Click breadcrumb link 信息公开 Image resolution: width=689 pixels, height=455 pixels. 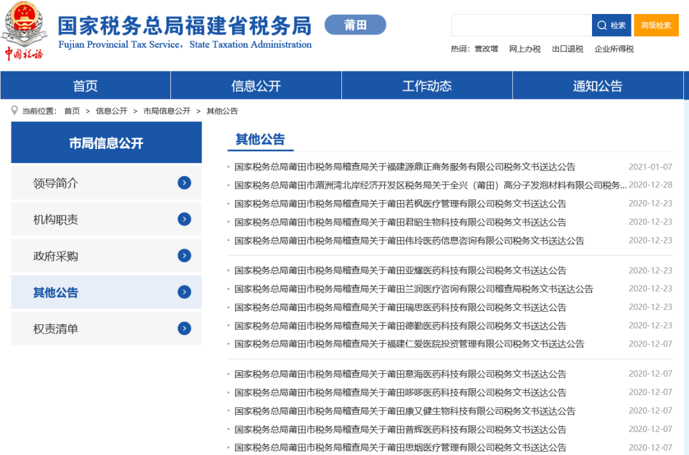[x=112, y=111]
